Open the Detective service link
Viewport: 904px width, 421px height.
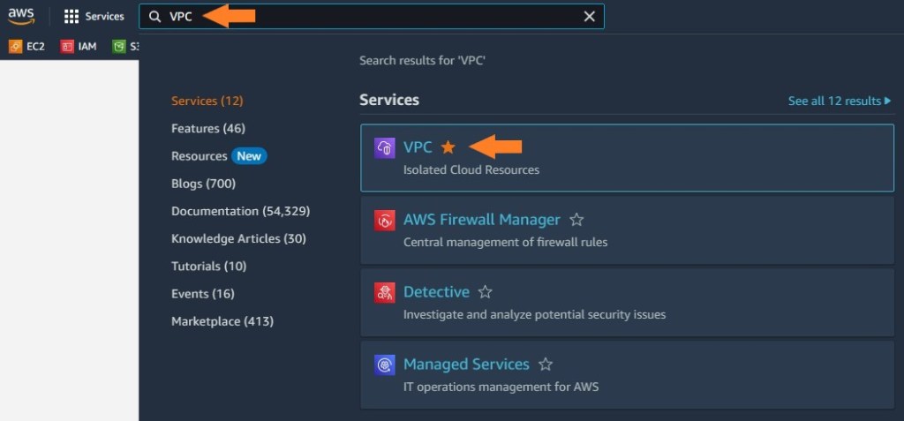(x=436, y=292)
